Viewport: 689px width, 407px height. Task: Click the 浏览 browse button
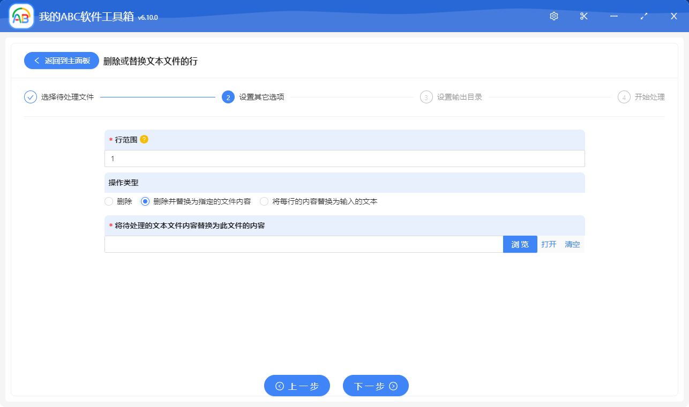[x=520, y=244]
